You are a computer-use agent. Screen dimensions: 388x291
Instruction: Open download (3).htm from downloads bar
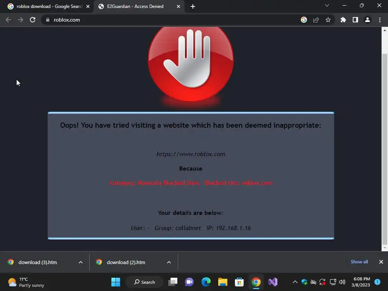(38, 262)
